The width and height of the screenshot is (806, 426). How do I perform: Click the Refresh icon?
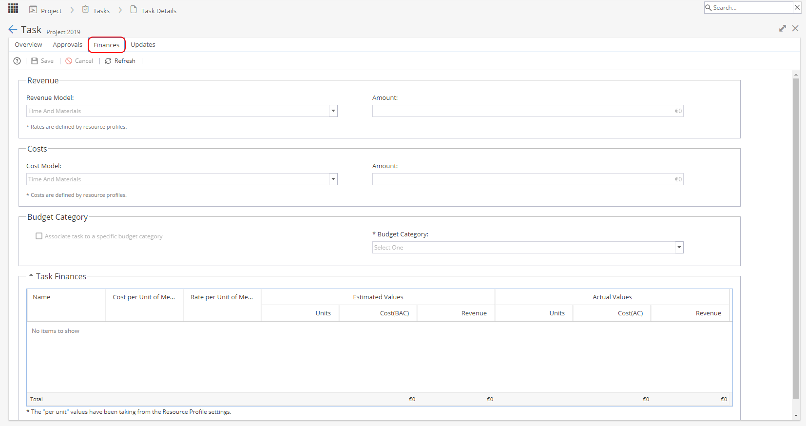point(108,61)
